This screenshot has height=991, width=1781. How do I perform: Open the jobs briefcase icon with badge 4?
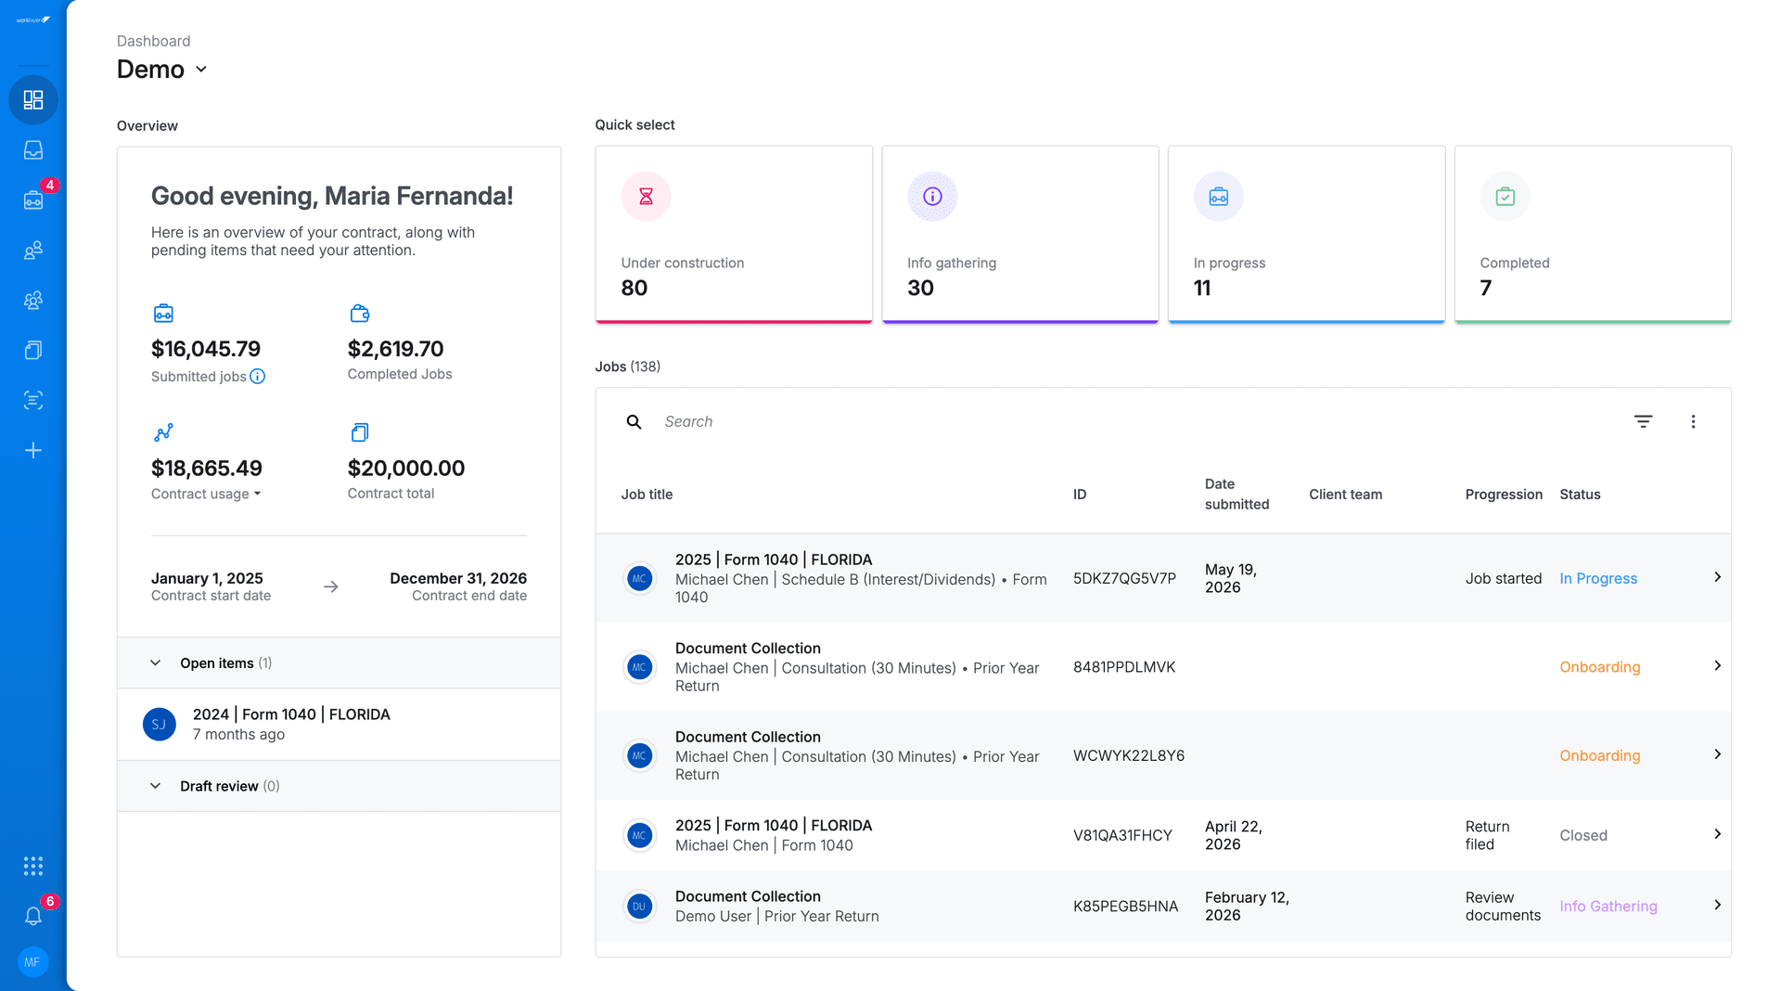[x=33, y=200]
